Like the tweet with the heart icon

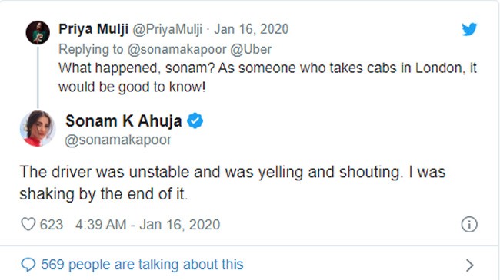click(x=28, y=224)
